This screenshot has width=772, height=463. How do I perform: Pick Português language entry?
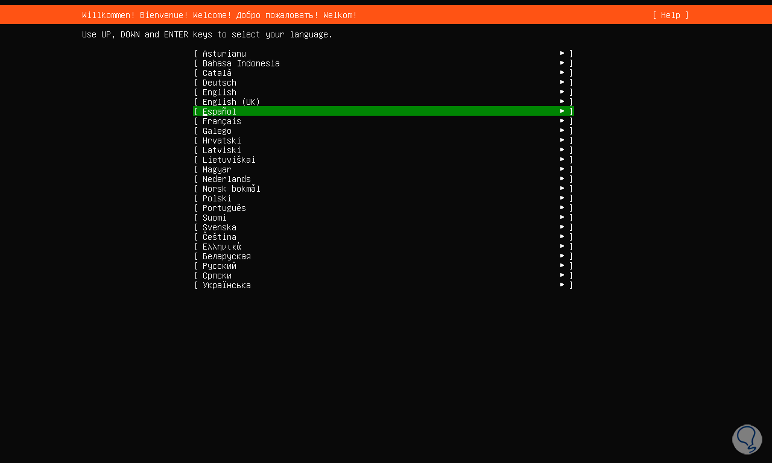(384, 208)
